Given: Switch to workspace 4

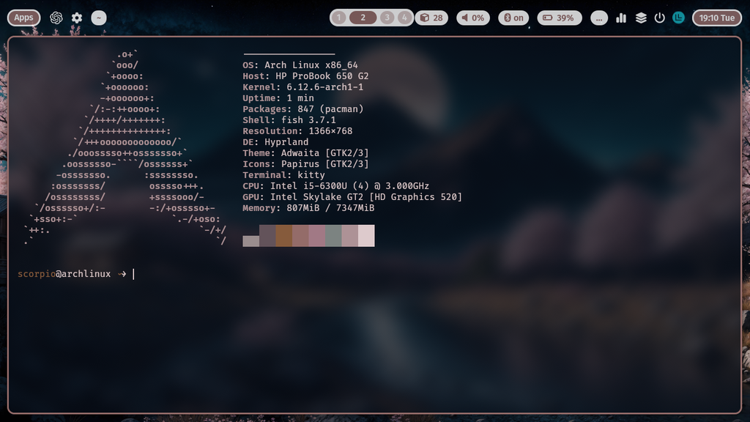Looking at the screenshot, I should [404, 18].
